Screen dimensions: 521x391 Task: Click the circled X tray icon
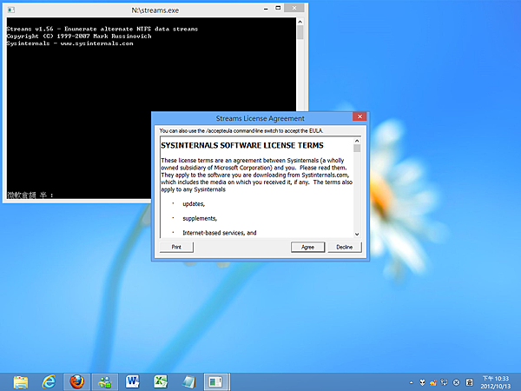[x=456, y=382]
